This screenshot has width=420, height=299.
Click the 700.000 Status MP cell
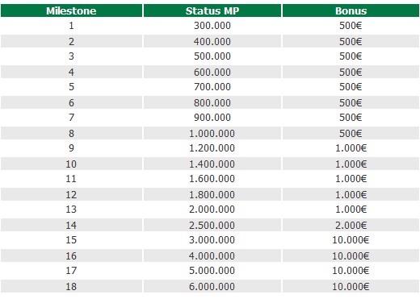coord(212,87)
